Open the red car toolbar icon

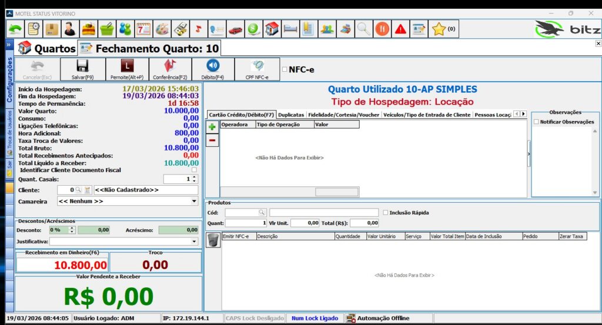pyautogui.click(x=235, y=29)
